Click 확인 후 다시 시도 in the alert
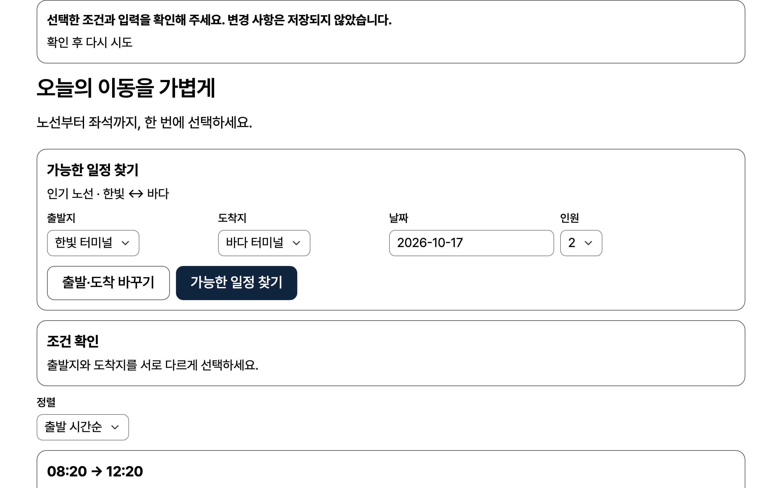Viewport: 782px width, 488px height. (90, 42)
